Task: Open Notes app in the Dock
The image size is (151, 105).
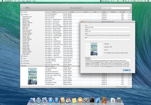Action: [74, 100]
